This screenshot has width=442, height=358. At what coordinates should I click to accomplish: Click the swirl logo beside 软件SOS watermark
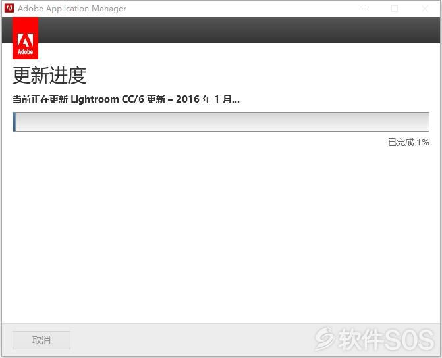[325, 339]
